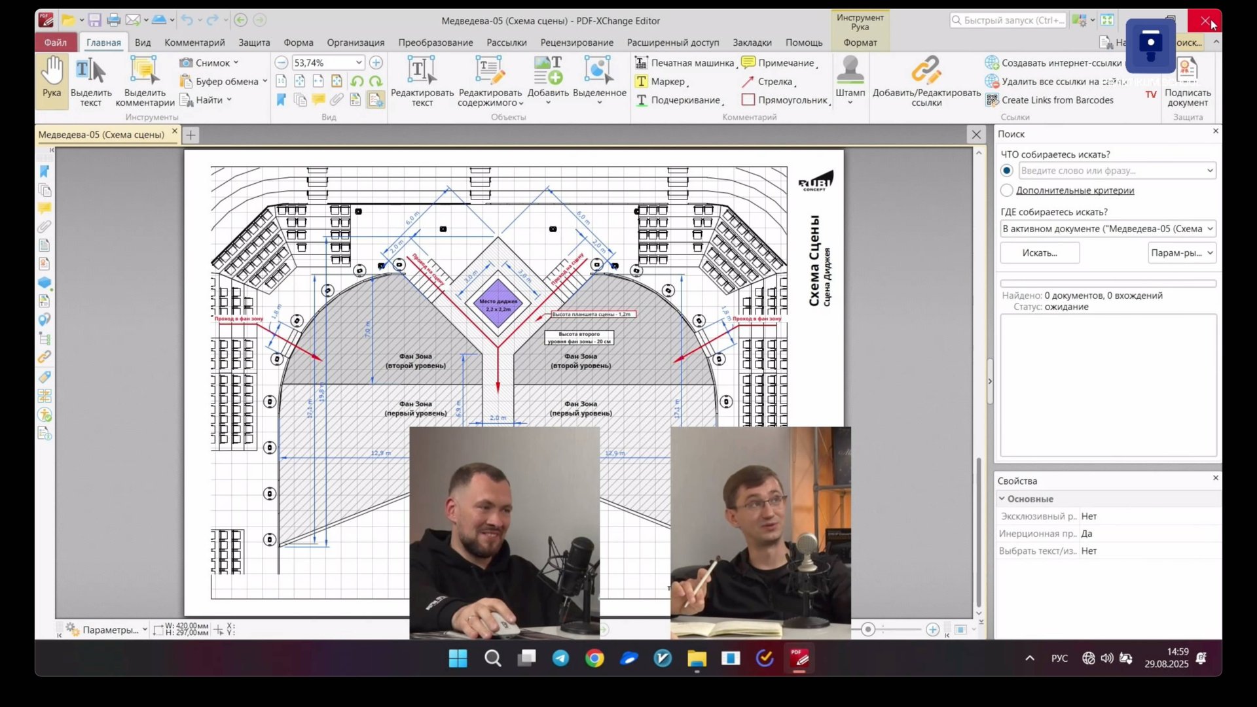Open the 53,74% zoom level dropdown
The width and height of the screenshot is (1257, 707).
[x=359, y=63]
